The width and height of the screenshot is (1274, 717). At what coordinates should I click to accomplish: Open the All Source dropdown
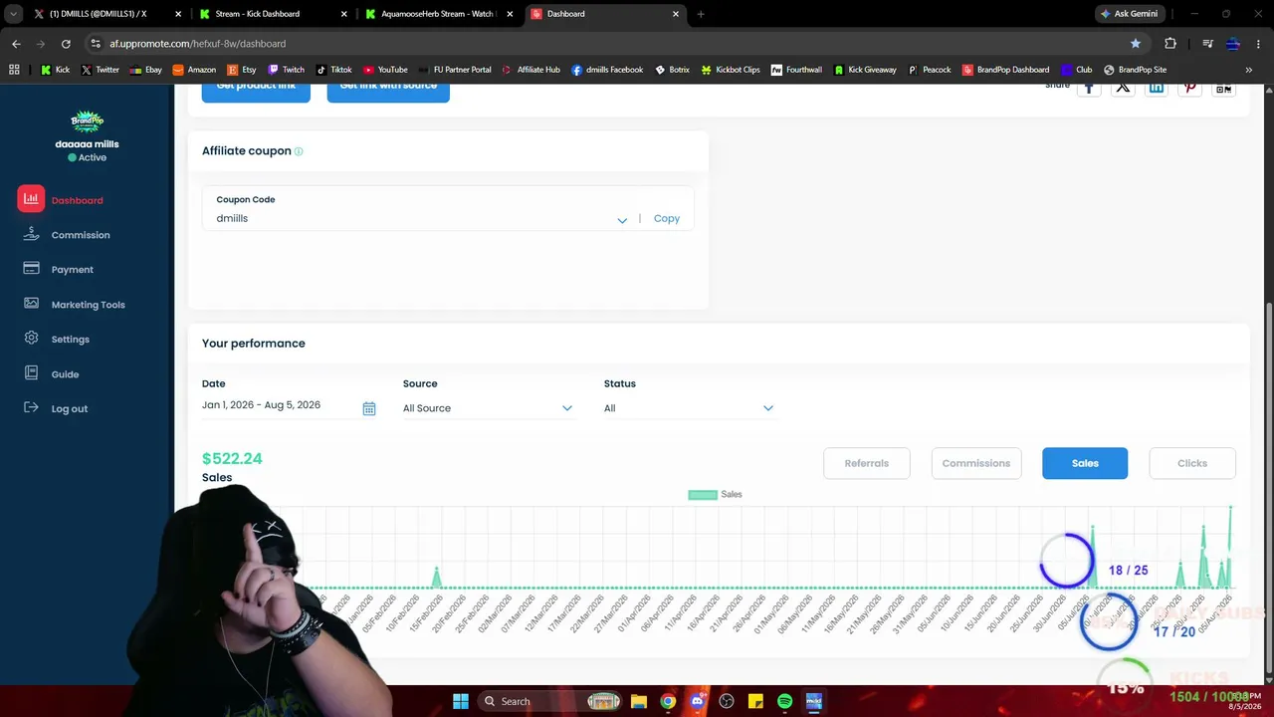tap(488, 408)
